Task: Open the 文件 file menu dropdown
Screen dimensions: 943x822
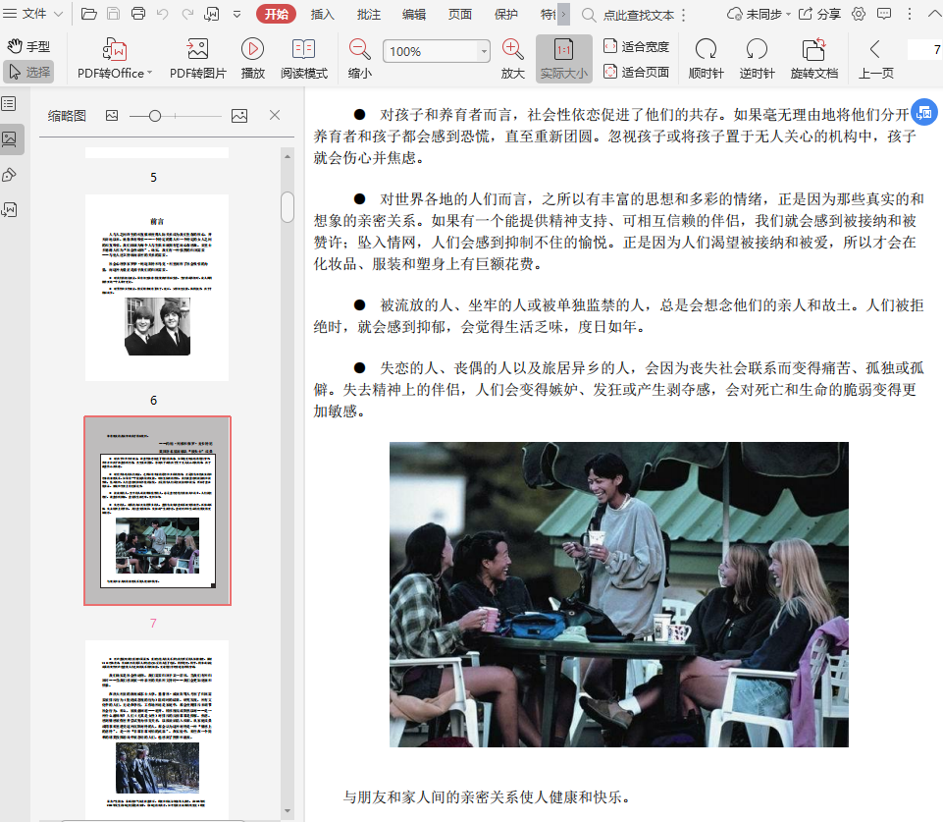Action: click(x=35, y=14)
